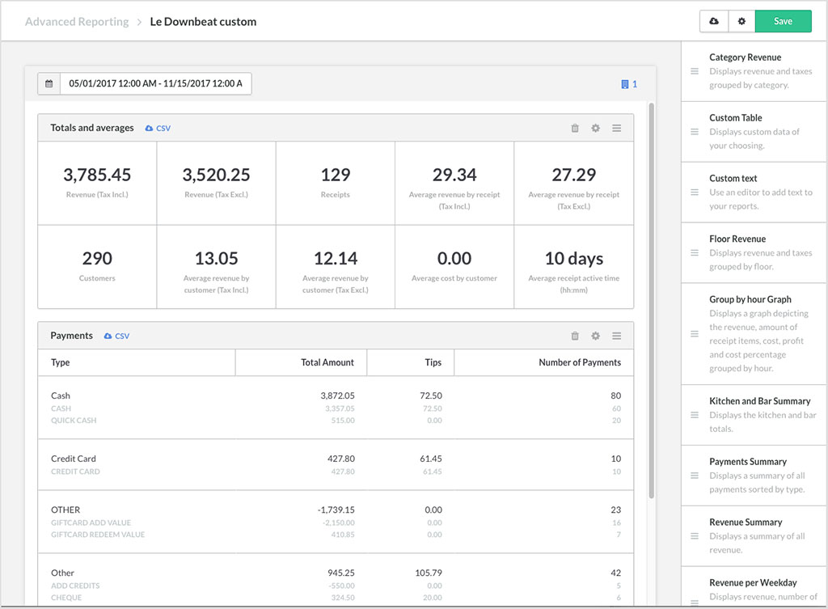The image size is (828, 609).
Task: Go back to Advanced Reporting breadcrumb
Action: pos(77,22)
